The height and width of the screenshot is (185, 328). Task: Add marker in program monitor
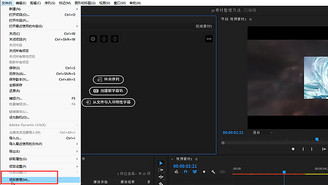[293, 149]
